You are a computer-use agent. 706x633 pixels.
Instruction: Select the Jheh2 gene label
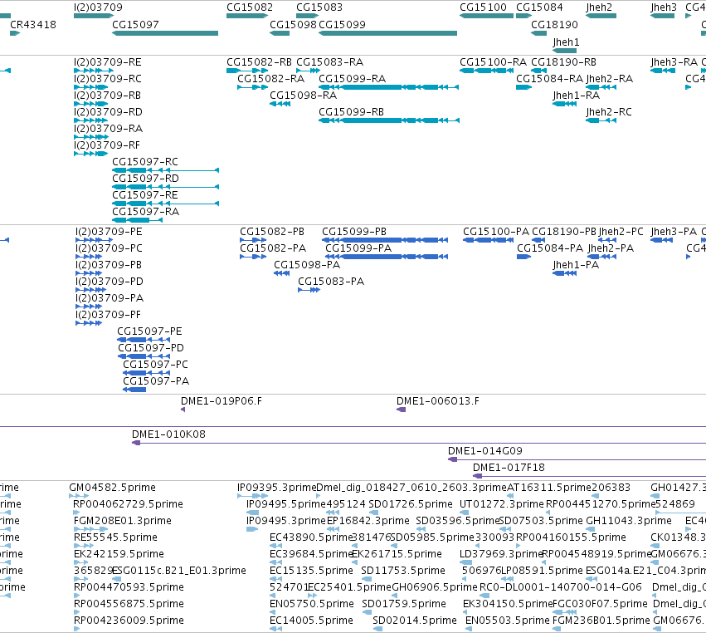[x=599, y=7]
